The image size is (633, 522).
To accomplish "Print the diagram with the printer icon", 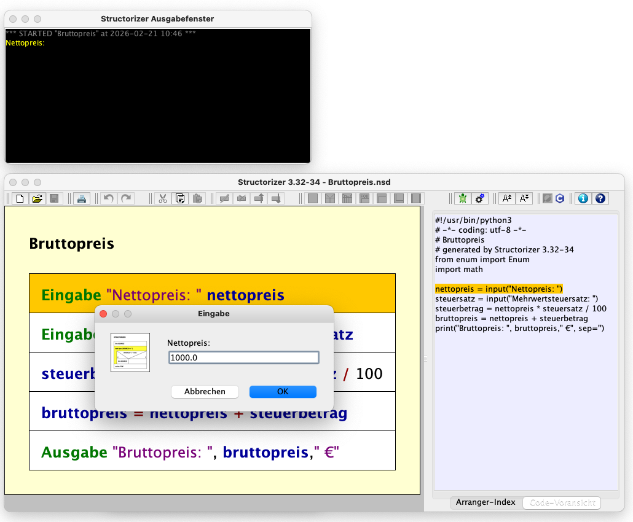I will click(82, 198).
